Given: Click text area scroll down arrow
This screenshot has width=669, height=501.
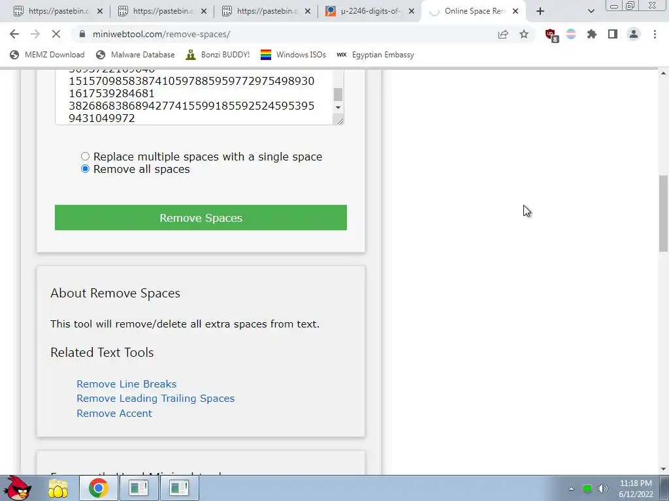Looking at the screenshot, I should coord(338,108).
